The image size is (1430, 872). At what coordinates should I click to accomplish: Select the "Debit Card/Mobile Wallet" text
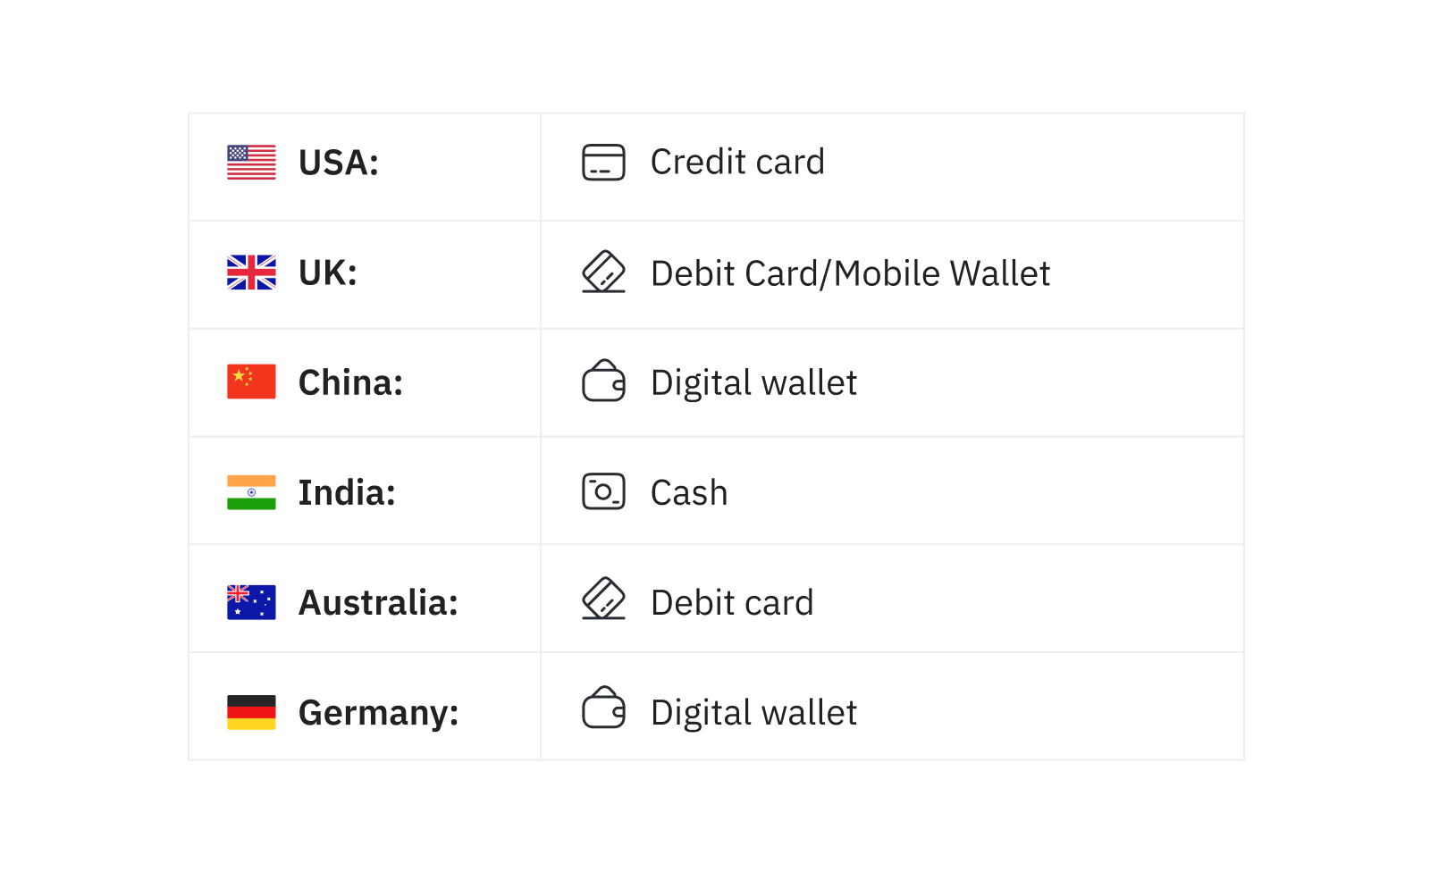tap(850, 273)
